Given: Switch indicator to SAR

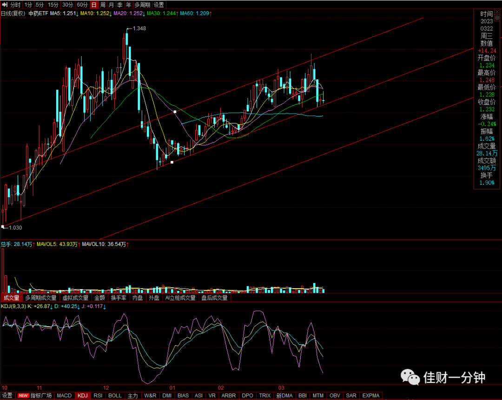Looking at the screenshot, I should coord(351,395).
